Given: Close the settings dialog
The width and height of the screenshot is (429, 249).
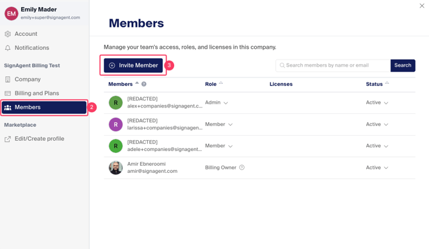Looking at the screenshot, I should coord(422,6).
